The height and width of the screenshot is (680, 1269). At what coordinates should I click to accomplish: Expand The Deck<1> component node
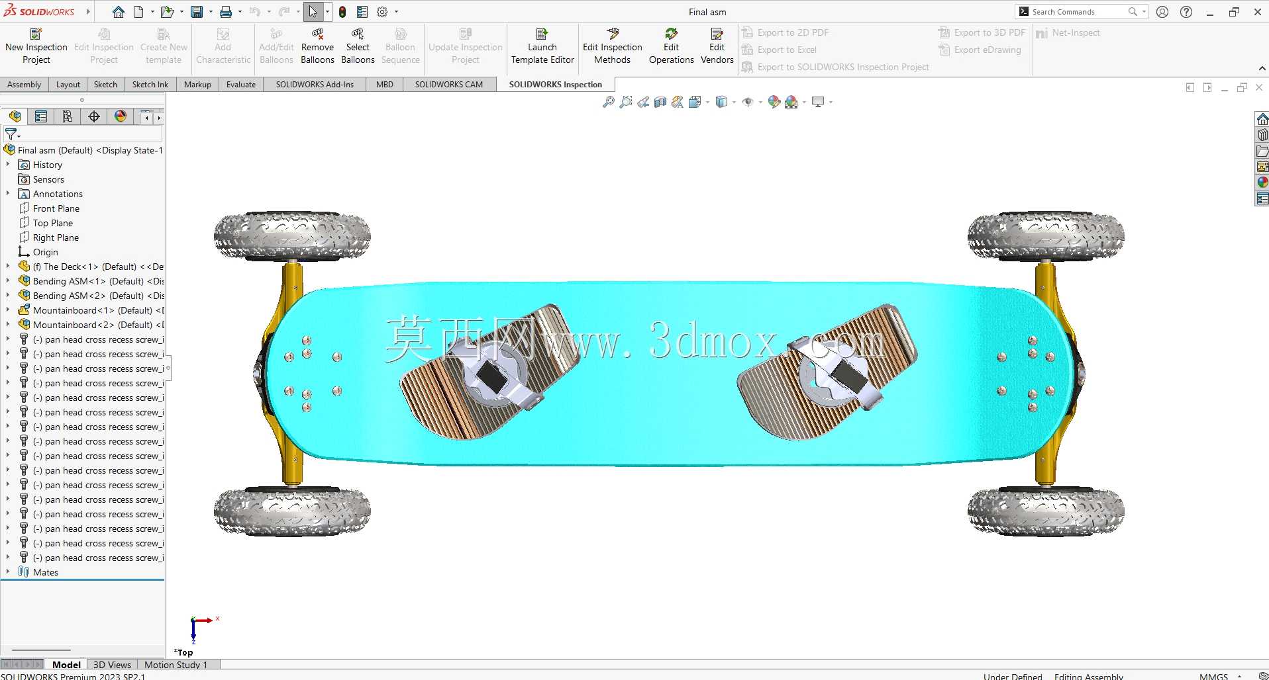click(x=8, y=267)
